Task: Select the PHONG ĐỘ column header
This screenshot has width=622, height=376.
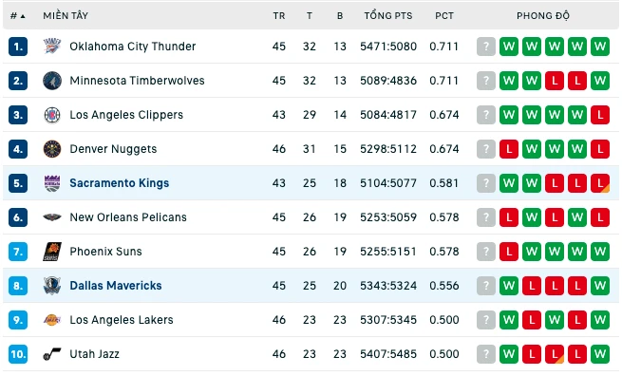Action: pos(543,16)
